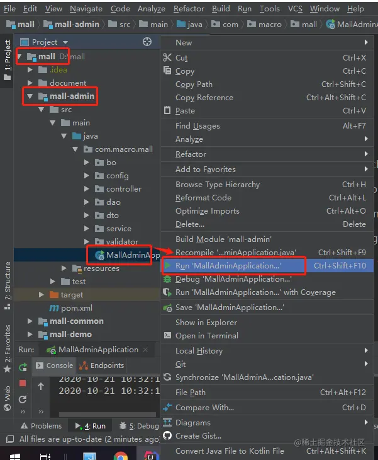
Task: Click the Task View taskbar icon
Action: tap(45, 456)
